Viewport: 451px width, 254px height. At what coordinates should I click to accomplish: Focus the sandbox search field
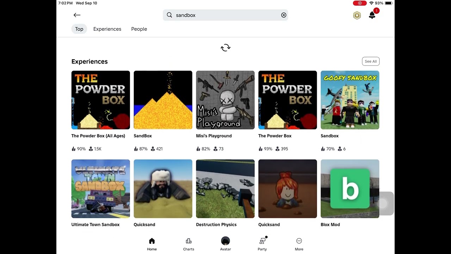coord(225,15)
